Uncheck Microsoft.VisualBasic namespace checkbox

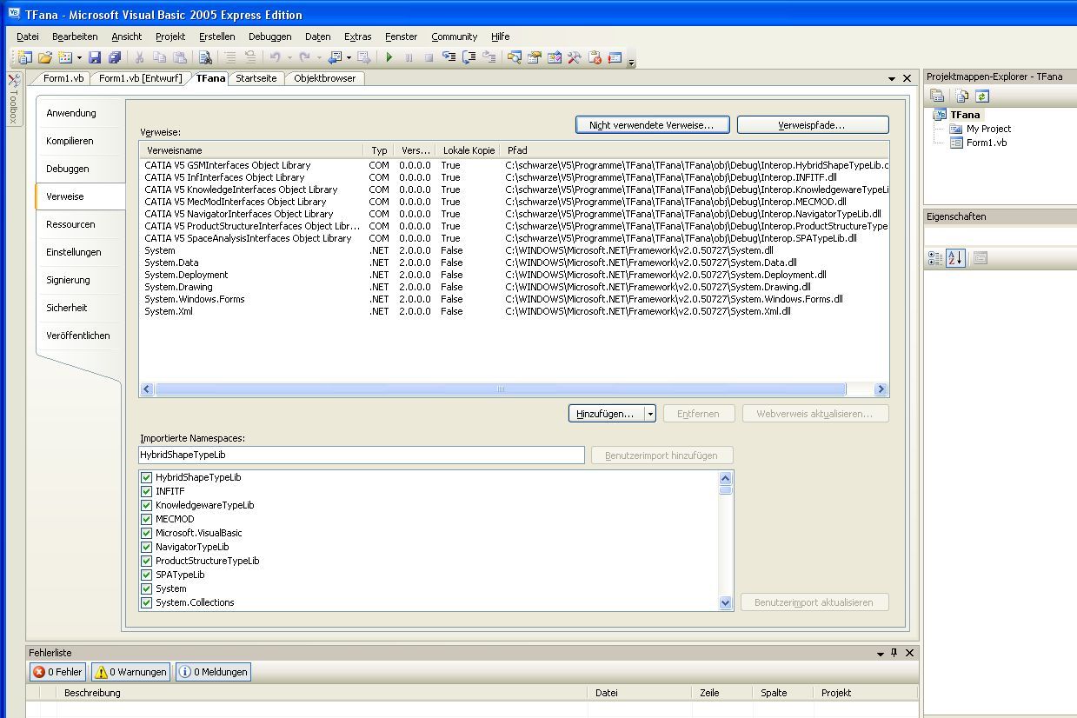pos(146,533)
